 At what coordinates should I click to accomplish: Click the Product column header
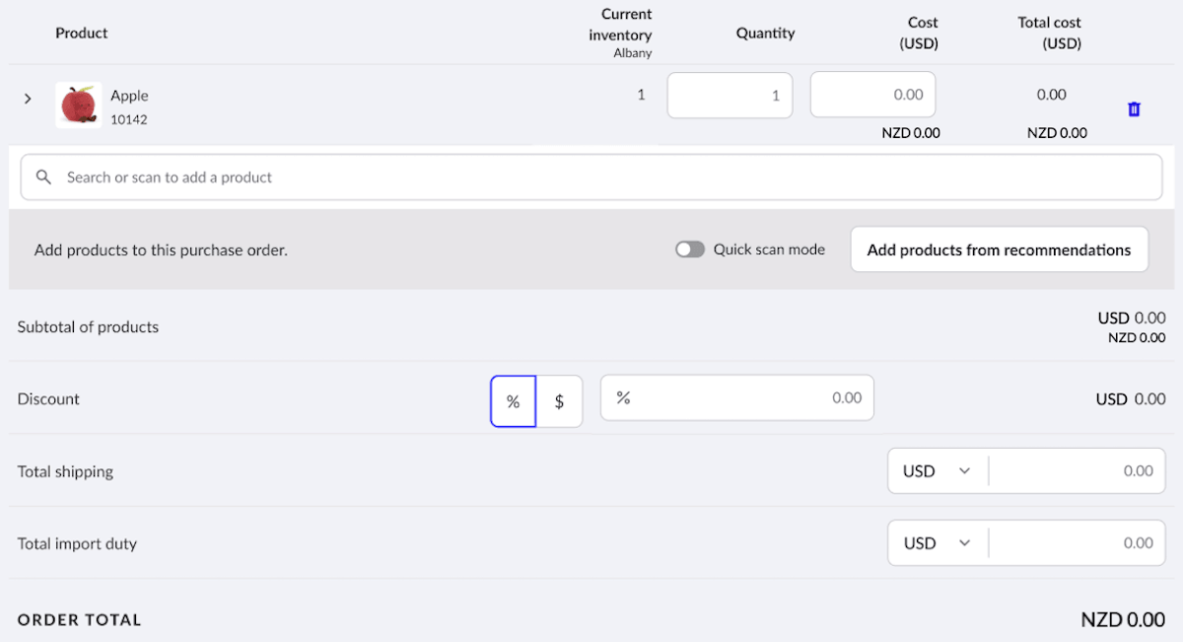coord(82,33)
